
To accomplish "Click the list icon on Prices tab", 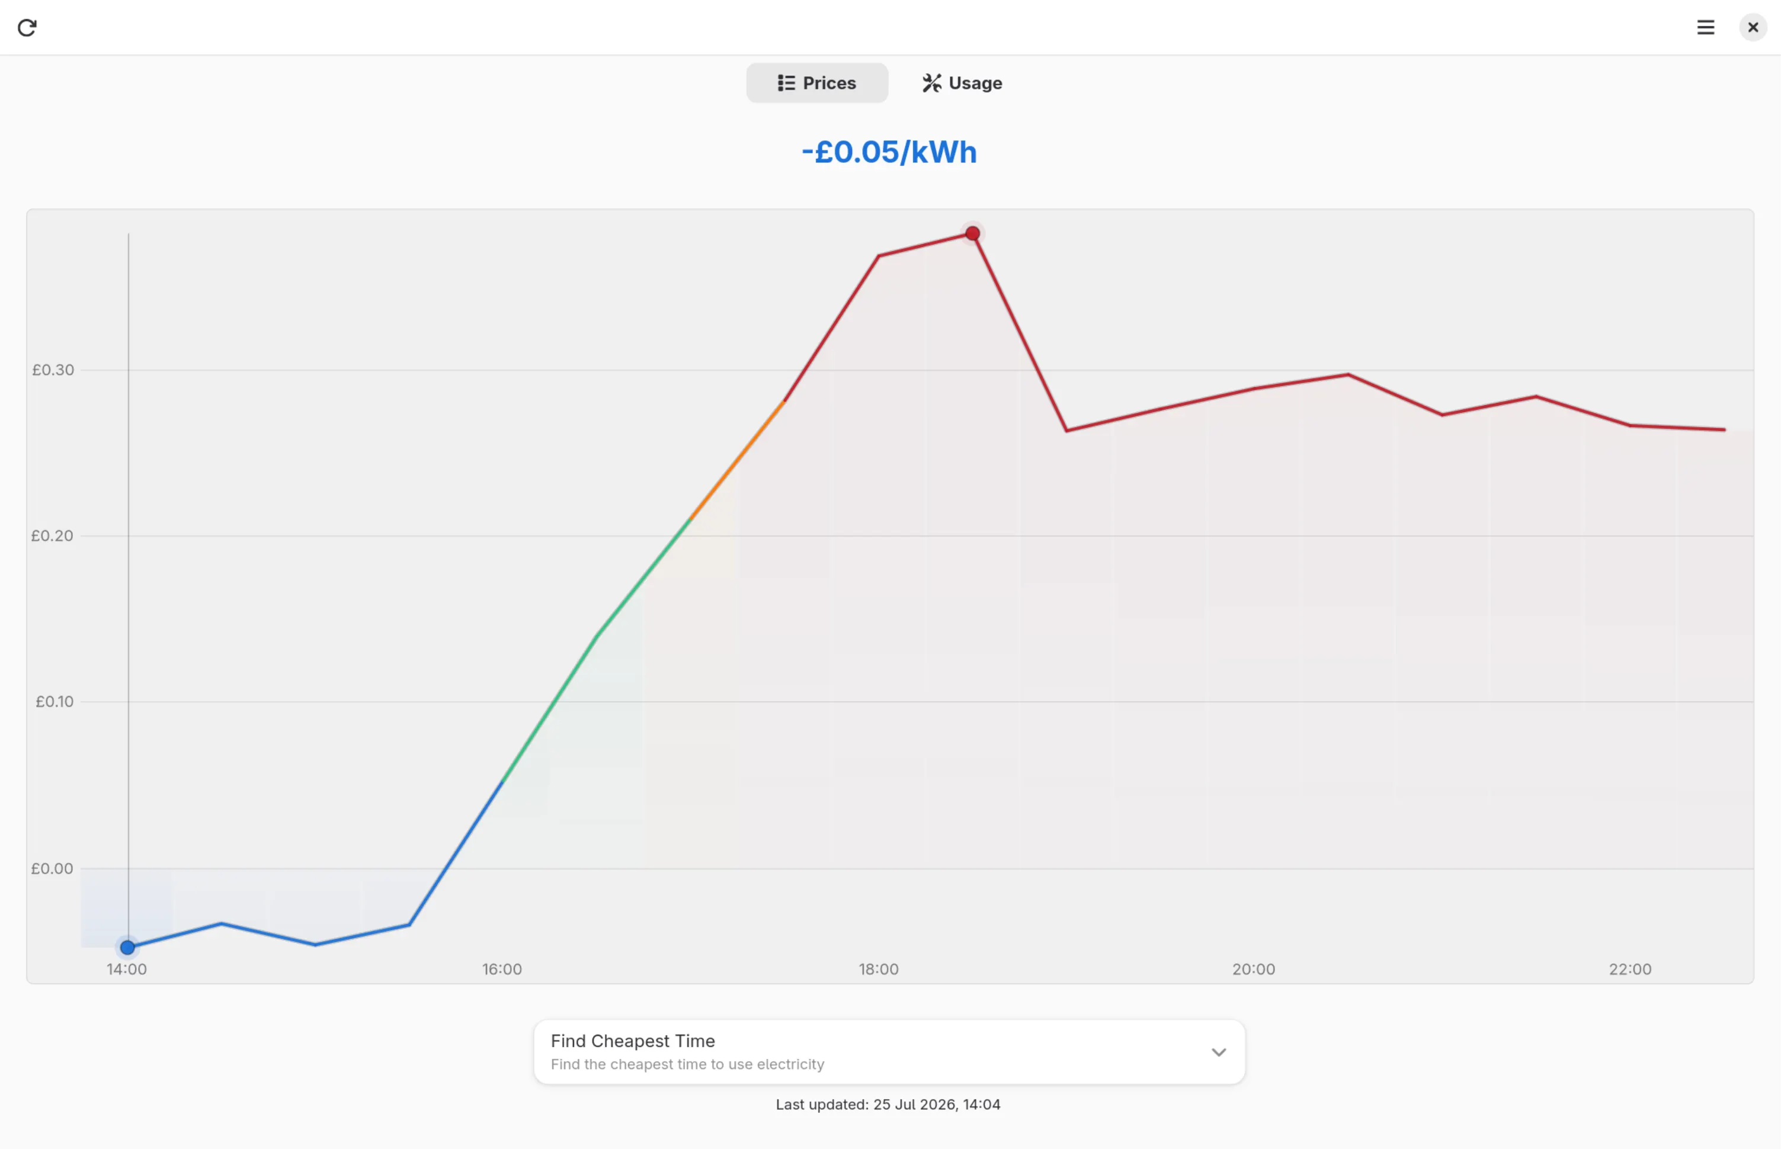I will (786, 83).
